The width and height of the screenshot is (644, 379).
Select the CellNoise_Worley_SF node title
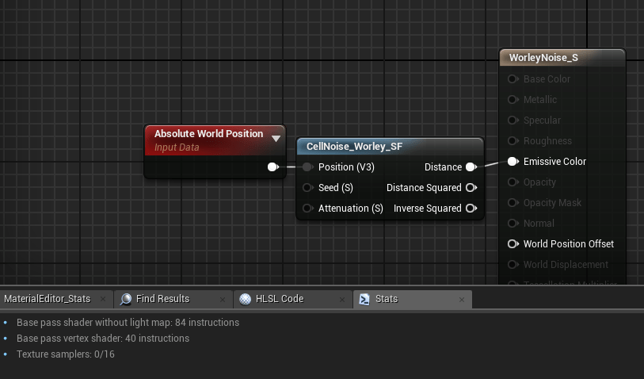coord(354,147)
